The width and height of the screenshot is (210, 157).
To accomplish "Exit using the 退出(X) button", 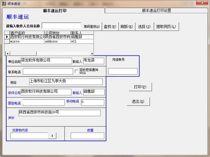I will 138,101.
